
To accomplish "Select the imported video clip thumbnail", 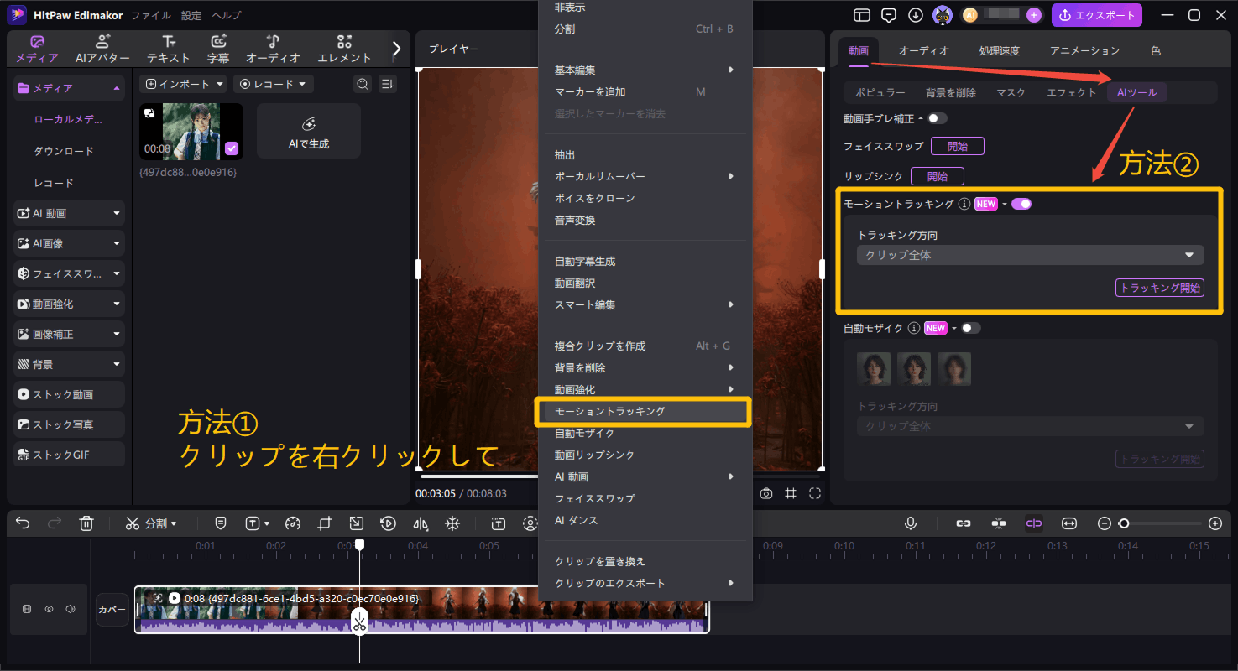I will (x=191, y=132).
